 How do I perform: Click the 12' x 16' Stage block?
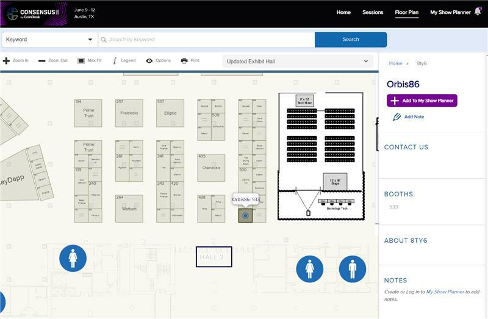coord(335,182)
